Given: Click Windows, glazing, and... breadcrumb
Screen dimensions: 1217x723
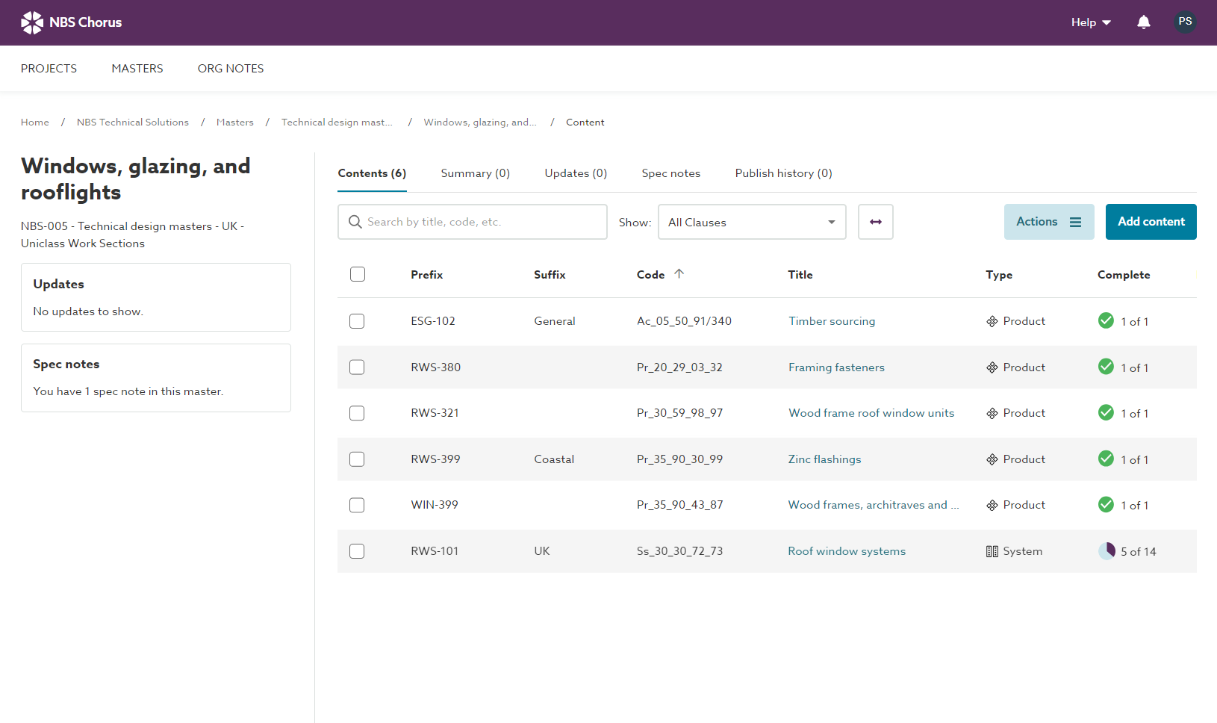Looking at the screenshot, I should pos(480,122).
